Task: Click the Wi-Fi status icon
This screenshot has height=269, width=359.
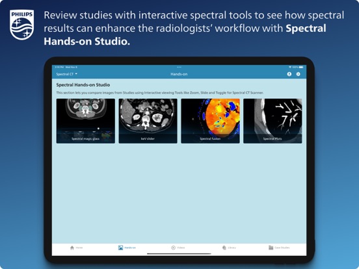Action: click(x=290, y=68)
